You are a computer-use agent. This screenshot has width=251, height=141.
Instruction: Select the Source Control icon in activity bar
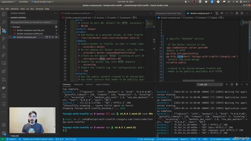(x=4, y=31)
